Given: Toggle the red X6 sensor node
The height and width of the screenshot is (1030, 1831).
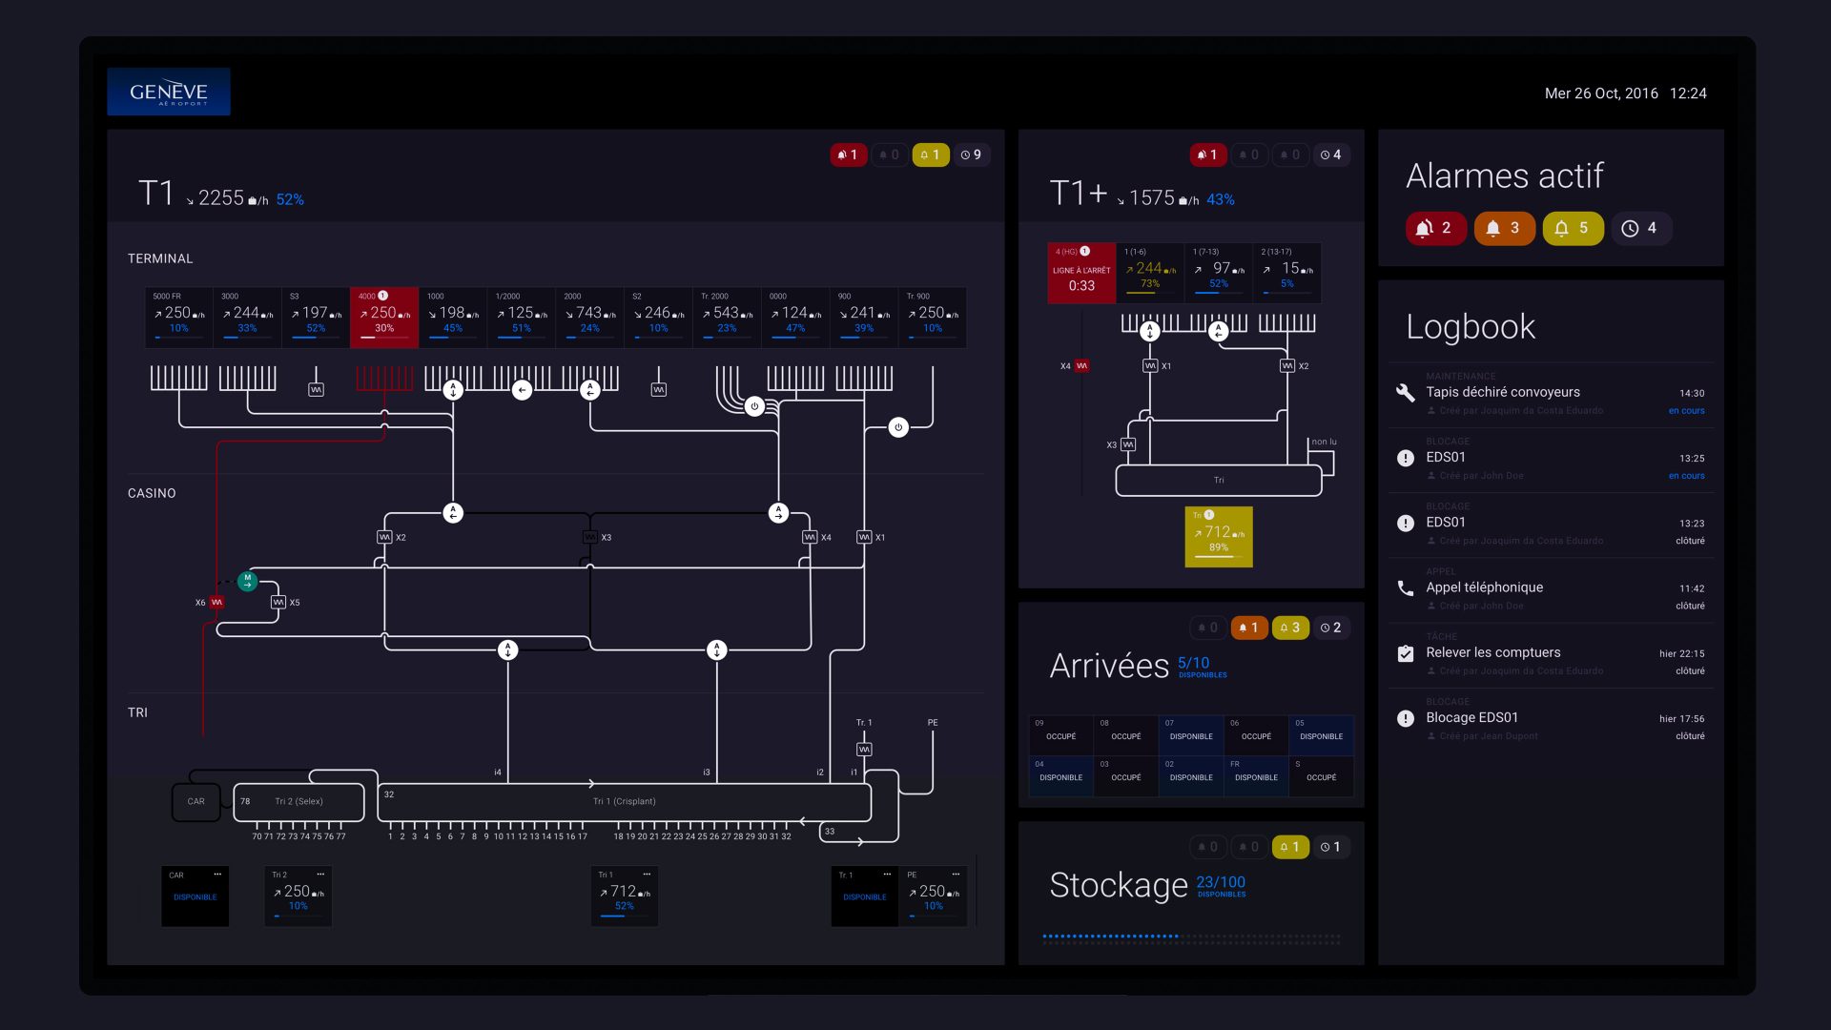Looking at the screenshot, I should pyautogui.click(x=216, y=603).
